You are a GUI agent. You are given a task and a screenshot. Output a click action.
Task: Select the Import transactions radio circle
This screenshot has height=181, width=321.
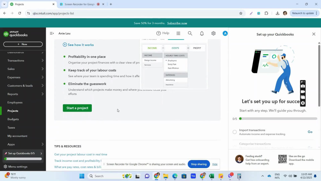coord(235,132)
